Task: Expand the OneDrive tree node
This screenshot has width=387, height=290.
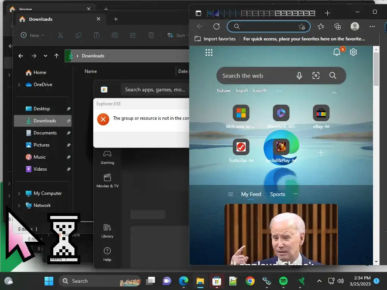Action: coord(19,85)
